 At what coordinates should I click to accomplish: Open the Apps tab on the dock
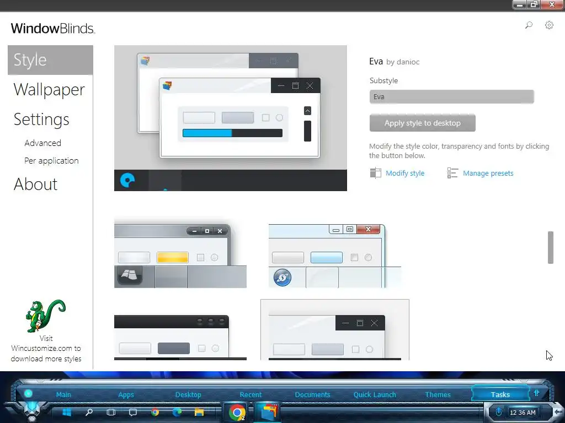pos(126,394)
